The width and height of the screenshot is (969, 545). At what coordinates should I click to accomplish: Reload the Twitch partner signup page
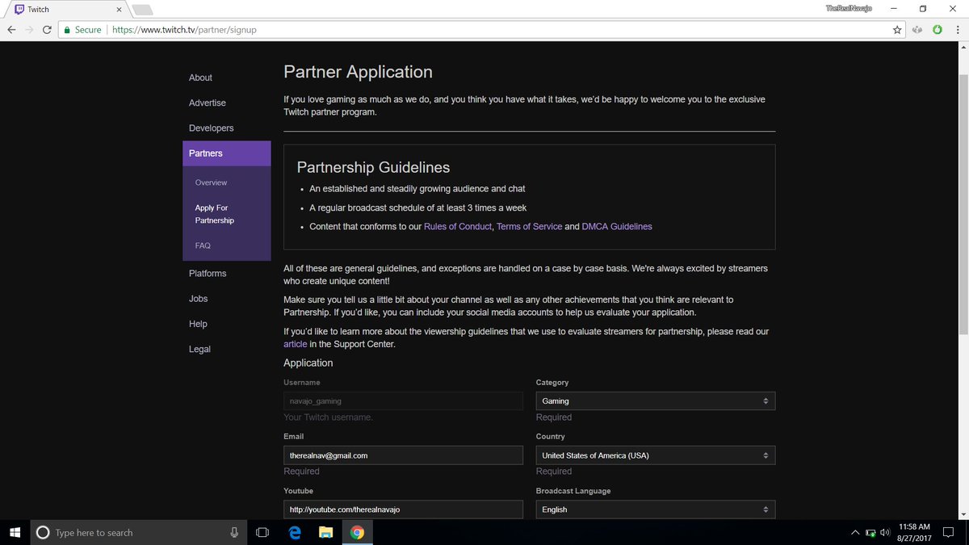tap(48, 30)
